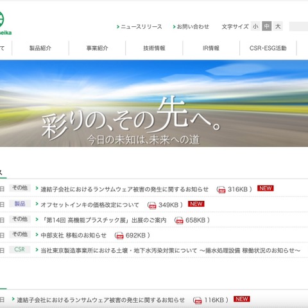The width and height of the screenshot is (308, 308).
Task: Open the 技術情報 menu
Action: click(154, 48)
